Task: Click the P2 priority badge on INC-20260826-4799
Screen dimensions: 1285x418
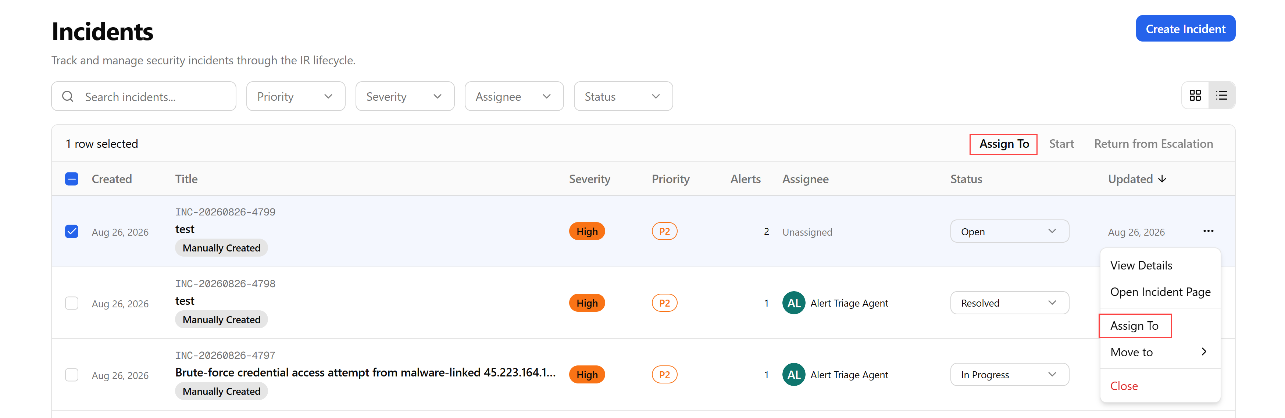Action: (664, 232)
